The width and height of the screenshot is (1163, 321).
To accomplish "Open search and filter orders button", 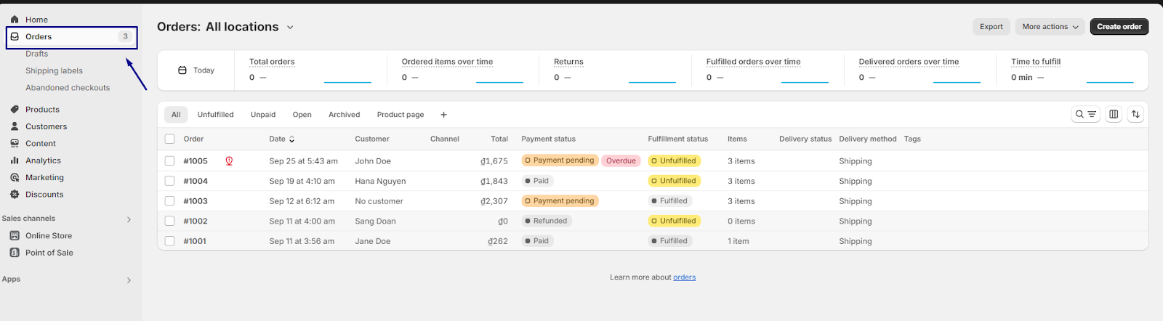I will (1085, 114).
